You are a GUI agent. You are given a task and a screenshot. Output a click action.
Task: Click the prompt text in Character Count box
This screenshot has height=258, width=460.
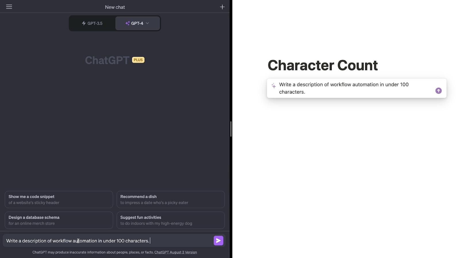tap(344, 88)
